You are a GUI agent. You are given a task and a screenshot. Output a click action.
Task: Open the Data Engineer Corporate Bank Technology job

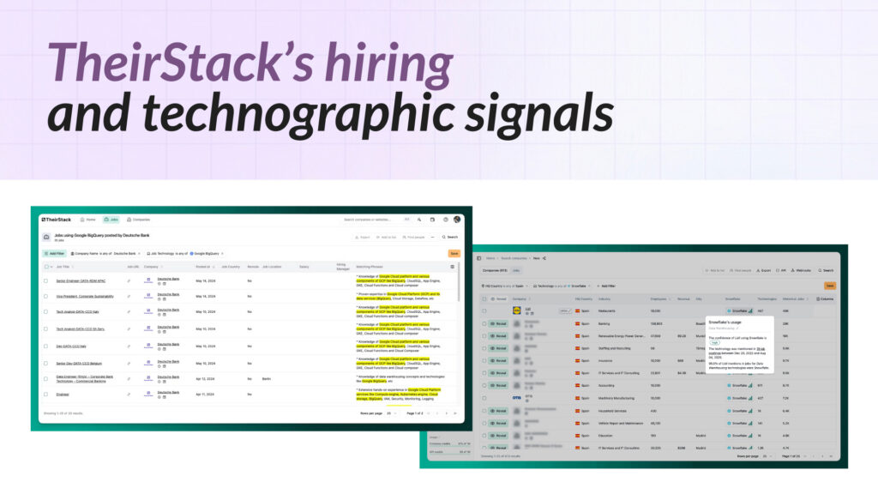pyautogui.click(x=85, y=378)
